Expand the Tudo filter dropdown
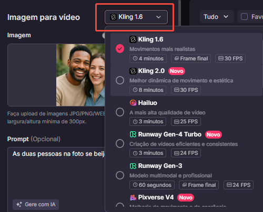 point(217,17)
